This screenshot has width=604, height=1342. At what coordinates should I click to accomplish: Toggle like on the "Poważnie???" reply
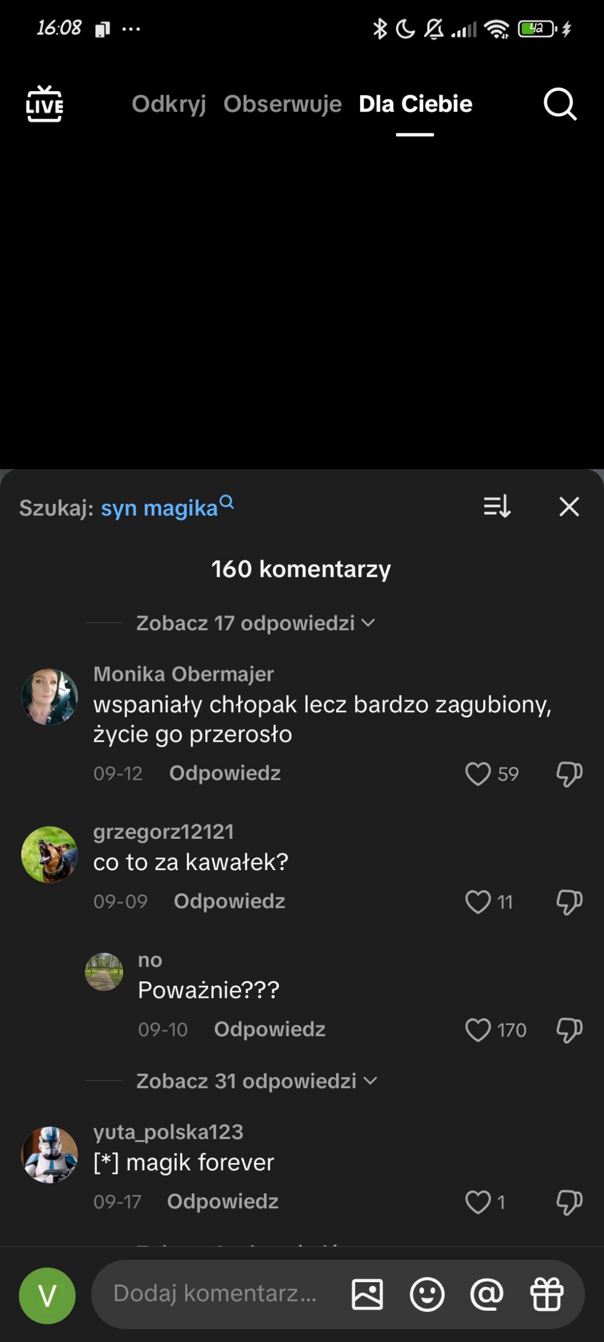tap(478, 1030)
